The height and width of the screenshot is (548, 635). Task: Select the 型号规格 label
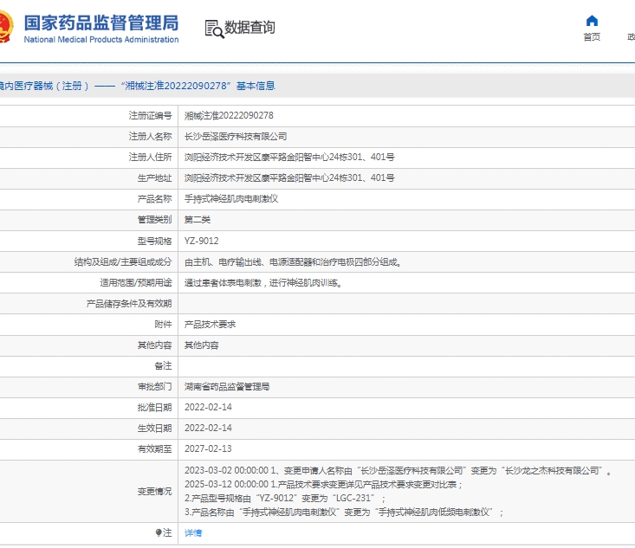(x=155, y=242)
